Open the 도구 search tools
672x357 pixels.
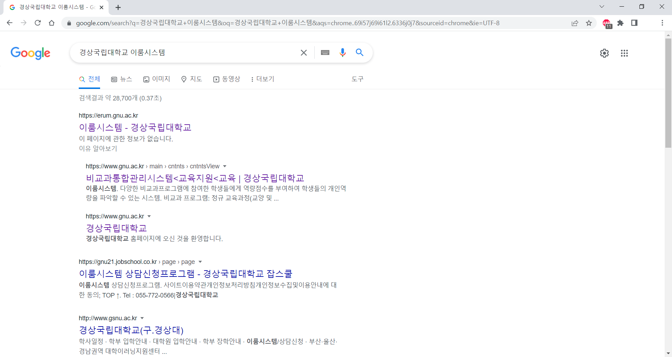(357, 79)
